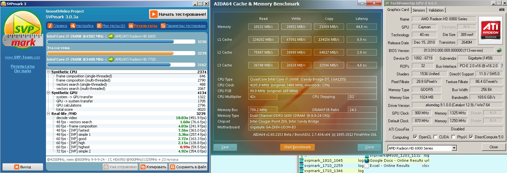
Task: Toggle the PhysX checkbox
Action: pos(453,137)
